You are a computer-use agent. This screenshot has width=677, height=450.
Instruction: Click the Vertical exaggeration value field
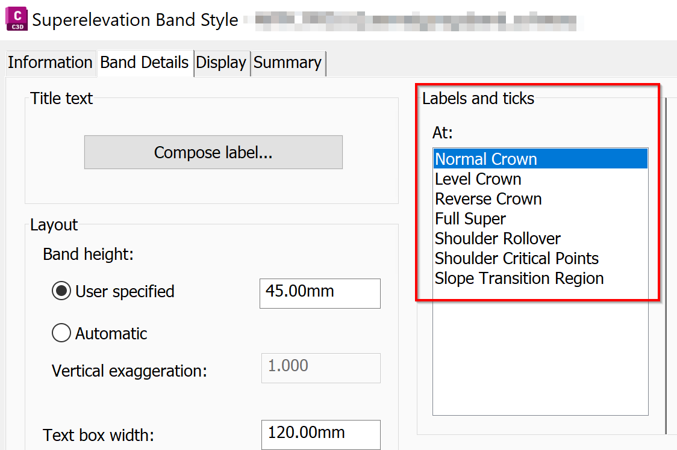coord(320,368)
